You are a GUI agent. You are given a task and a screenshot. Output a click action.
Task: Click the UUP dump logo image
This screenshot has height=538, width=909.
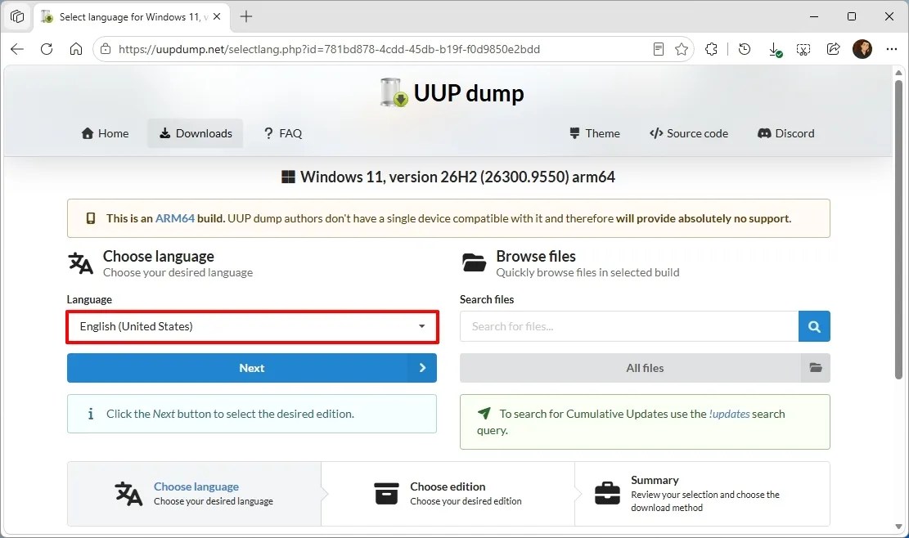(x=394, y=92)
